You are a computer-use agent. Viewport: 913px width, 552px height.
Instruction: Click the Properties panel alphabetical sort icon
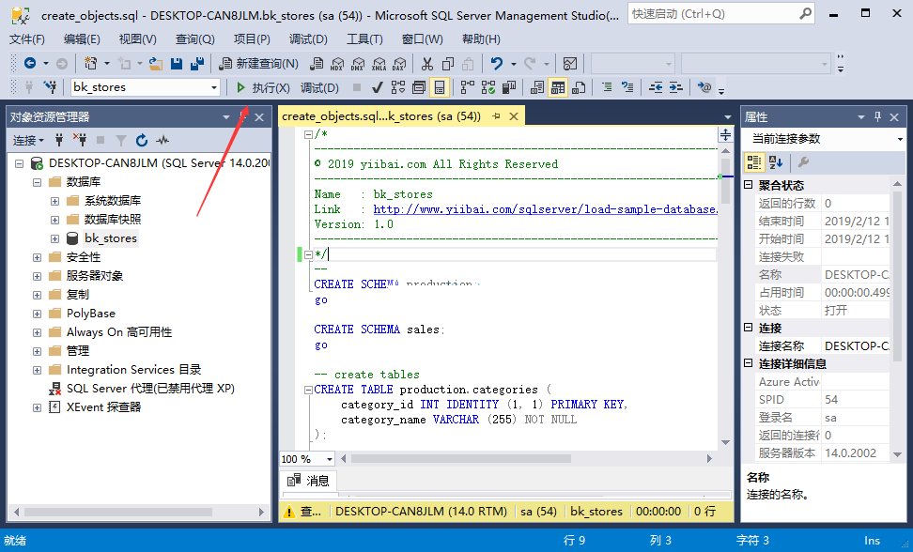(776, 162)
